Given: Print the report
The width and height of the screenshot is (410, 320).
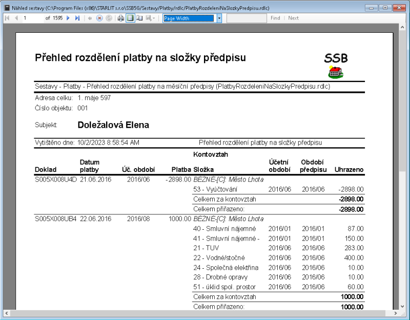Looking at the screenshot, I should [120, 18].
